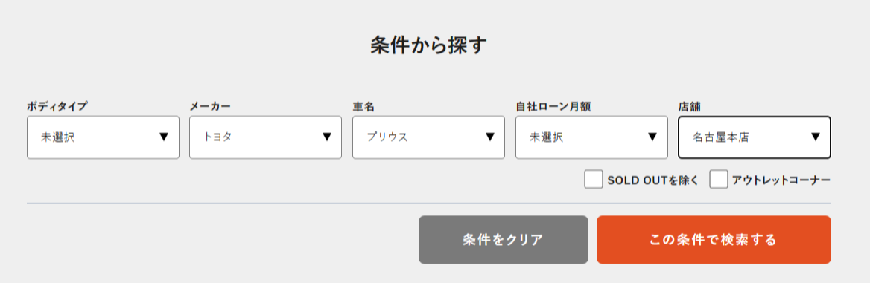This screenshot has width=870, height=283.
Task: Click the arrow icon in 自社ローン月額 dropdown
Action: (652, 137)
